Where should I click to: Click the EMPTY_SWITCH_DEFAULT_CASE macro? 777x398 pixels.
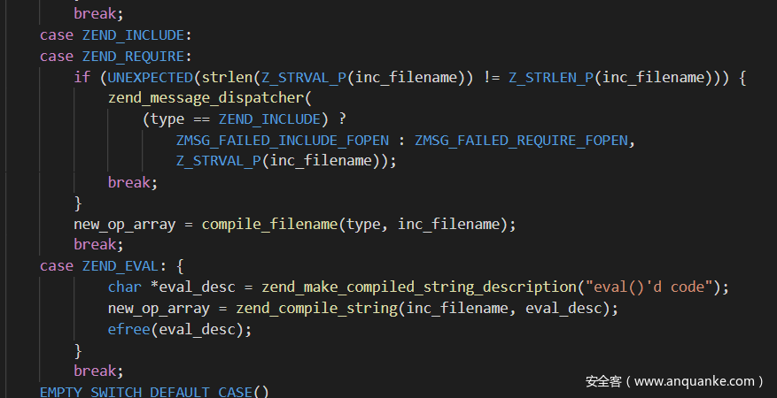click(x=146, y=392)
